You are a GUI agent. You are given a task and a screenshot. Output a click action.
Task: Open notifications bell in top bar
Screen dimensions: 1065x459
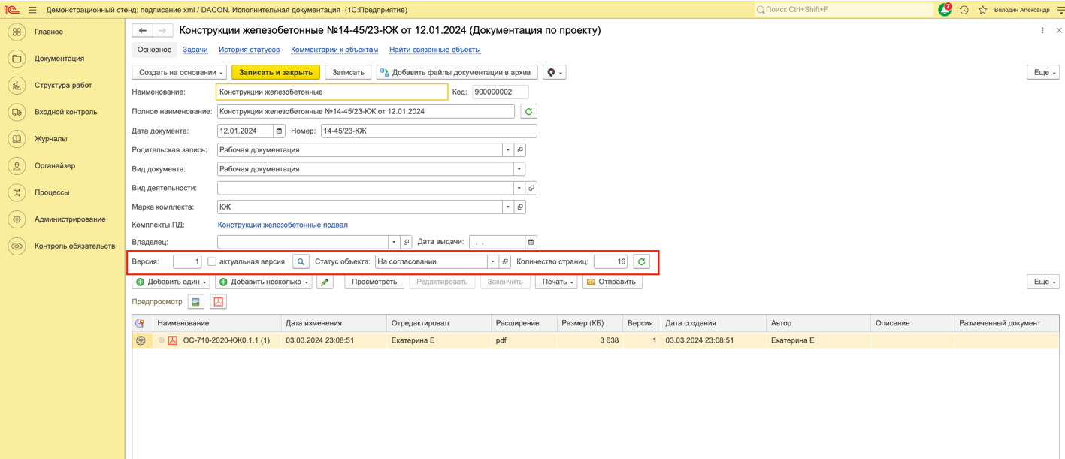(x=945, y=10)
